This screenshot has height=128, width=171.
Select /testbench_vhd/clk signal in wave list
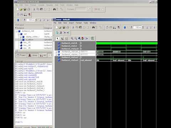pos(69,43)
